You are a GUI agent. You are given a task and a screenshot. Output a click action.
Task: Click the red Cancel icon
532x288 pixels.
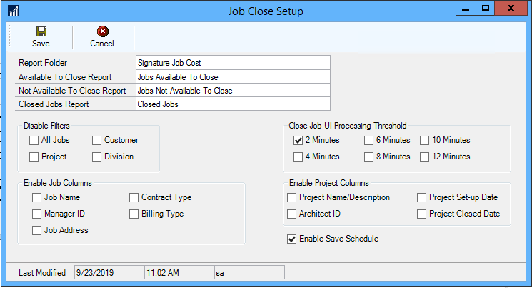(102, 31)
